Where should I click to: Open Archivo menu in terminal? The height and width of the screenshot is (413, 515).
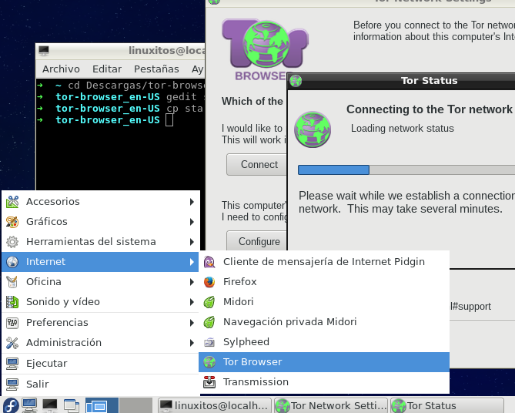(x=61, y=69)
